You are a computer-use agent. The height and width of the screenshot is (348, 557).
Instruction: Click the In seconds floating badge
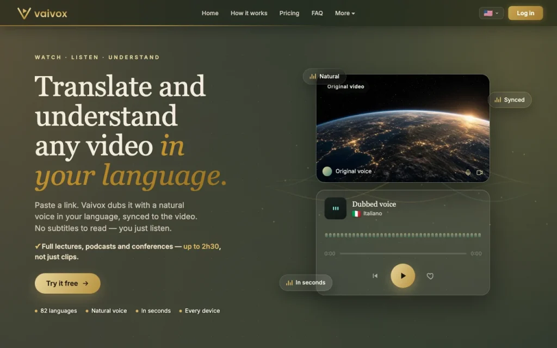[306, 283]
